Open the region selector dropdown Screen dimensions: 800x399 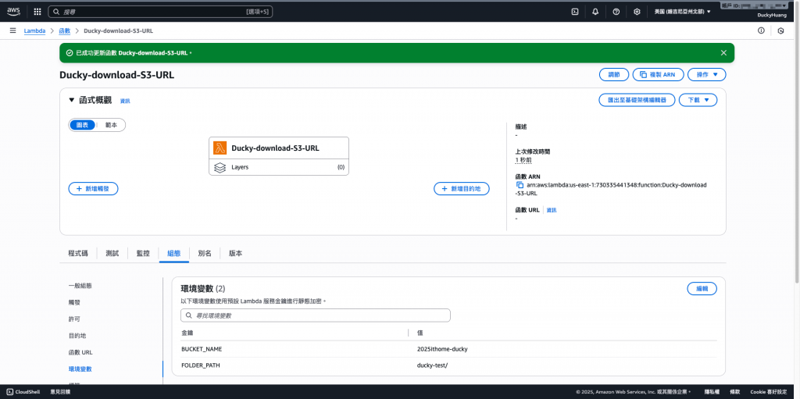(x=682, y=12)
